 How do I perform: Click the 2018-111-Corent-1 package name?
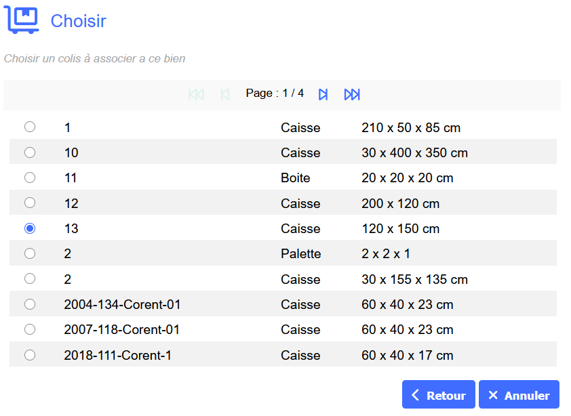point(117,355)
